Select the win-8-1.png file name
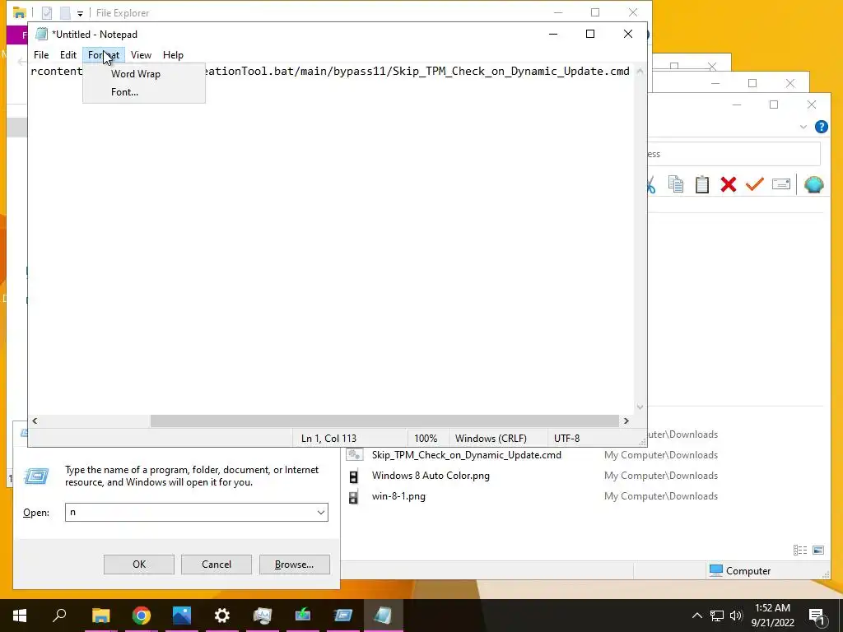The image size is (843, 632). click(398, 496)
